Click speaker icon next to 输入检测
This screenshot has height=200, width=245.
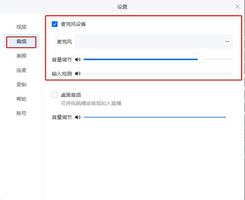click(78, 73)
